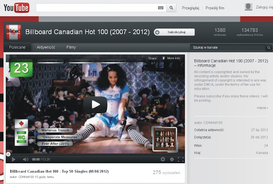
Task: Click the autor: CDNHot100 text in sidebar
Action: [208, 123]
